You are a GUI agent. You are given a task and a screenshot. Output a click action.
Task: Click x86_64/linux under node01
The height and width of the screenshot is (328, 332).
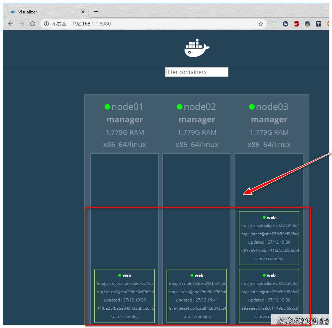tap(125, 145)
